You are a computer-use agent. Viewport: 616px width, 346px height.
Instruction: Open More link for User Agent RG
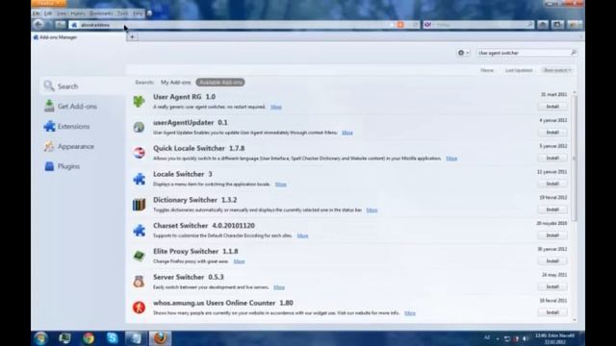(x=276, y=107)
